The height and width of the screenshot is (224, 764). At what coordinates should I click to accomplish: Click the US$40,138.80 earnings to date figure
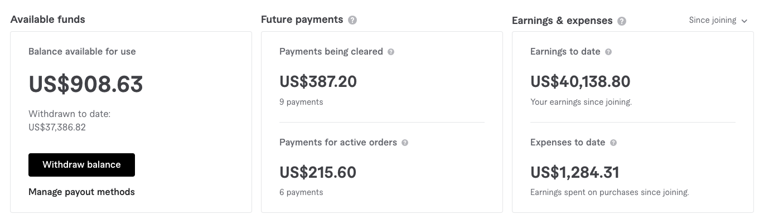point(581,82)
